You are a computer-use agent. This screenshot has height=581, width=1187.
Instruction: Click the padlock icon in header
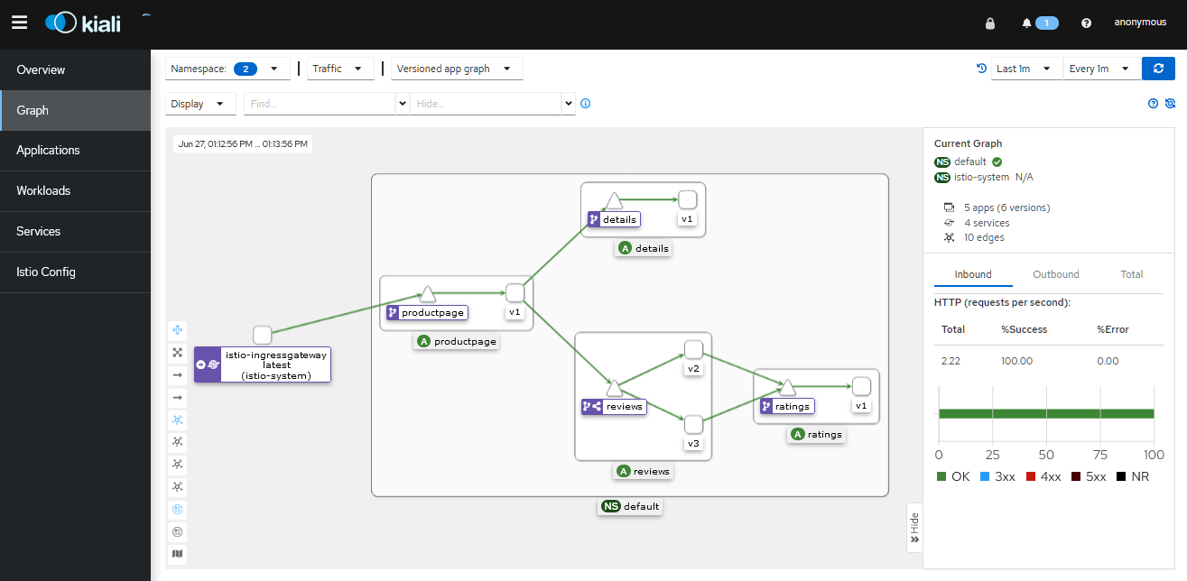tap(990, 23)
